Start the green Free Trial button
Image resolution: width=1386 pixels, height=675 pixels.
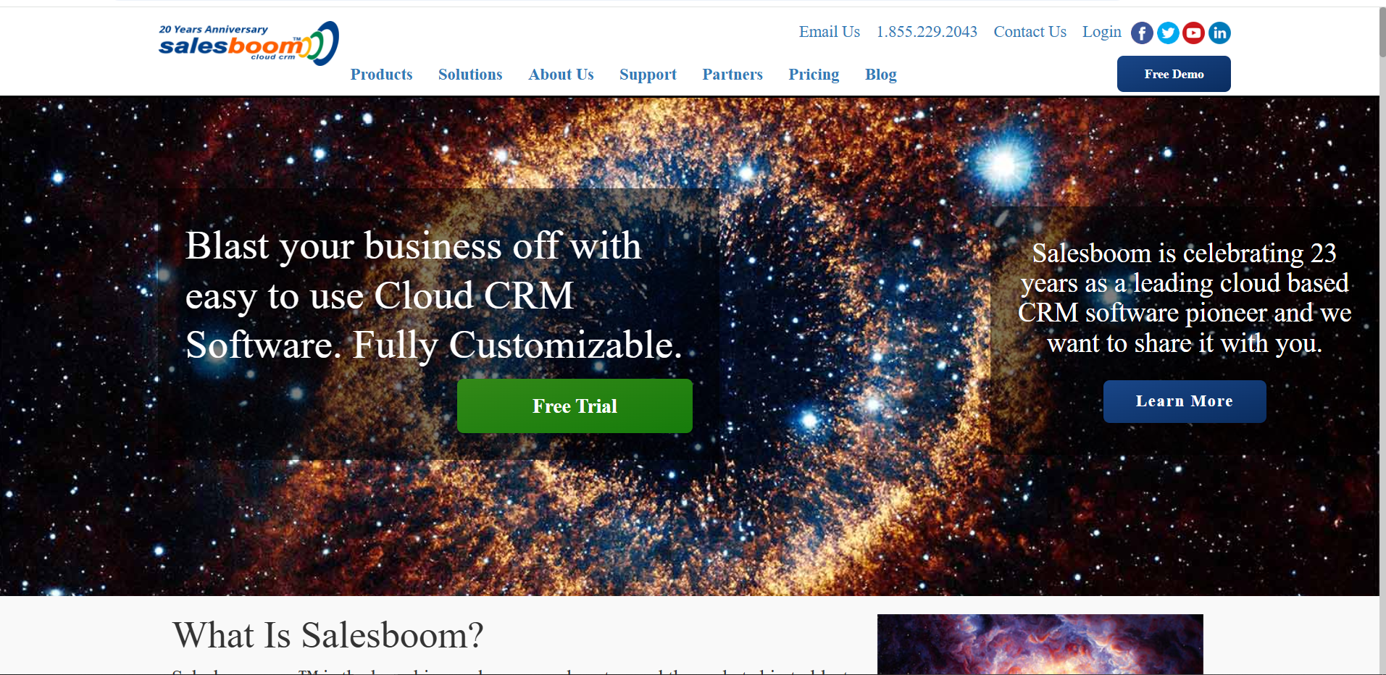[x=575, y=406]
